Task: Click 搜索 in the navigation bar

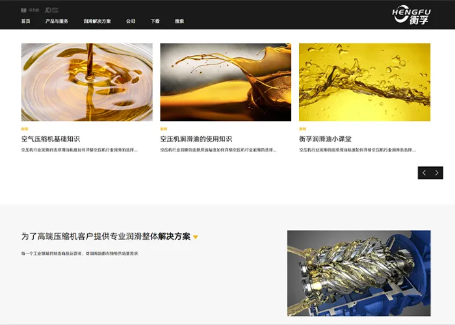Action: (179, 21)
